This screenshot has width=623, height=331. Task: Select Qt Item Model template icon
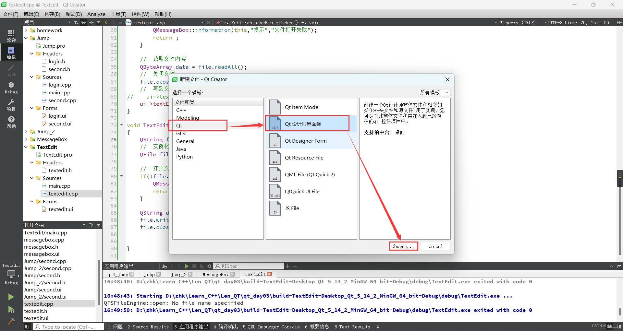coord(275,107)
